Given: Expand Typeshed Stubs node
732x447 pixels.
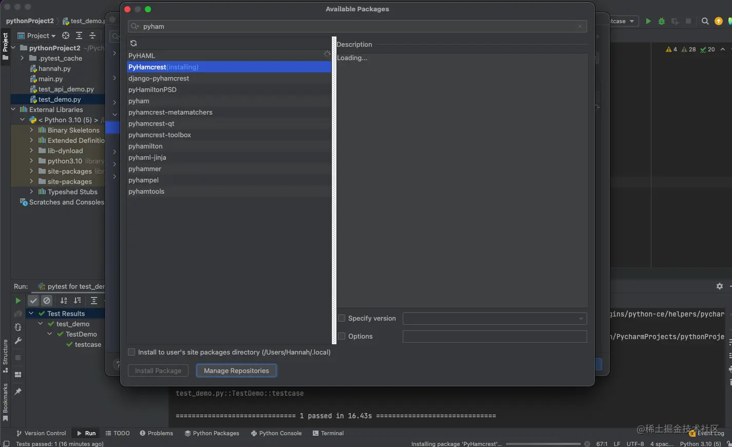Looking at the screenshot, I should [x=31, y=192].
